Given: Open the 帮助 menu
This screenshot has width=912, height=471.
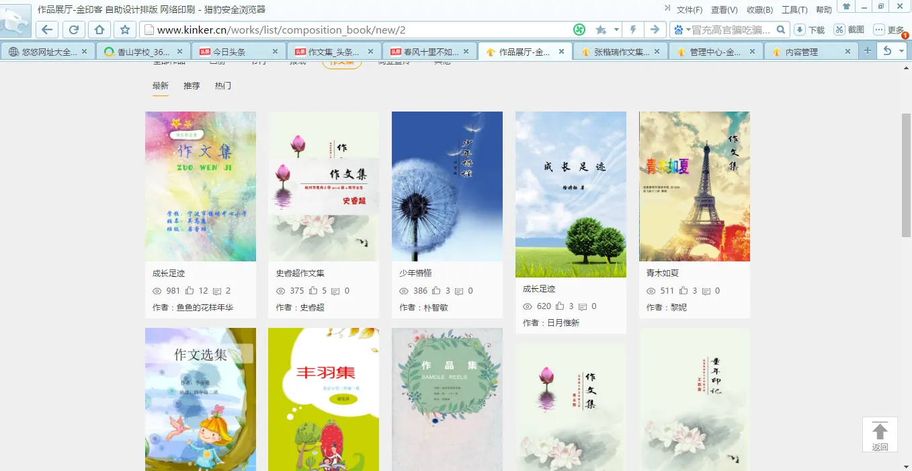Looking at the screenshot, I should click(824, 9).
